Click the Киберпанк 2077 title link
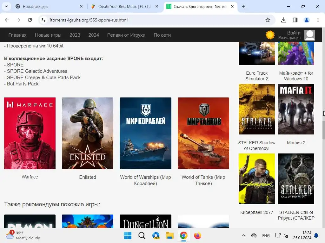Viewport: 325px width, 243px height. click(x=256, y=212)
